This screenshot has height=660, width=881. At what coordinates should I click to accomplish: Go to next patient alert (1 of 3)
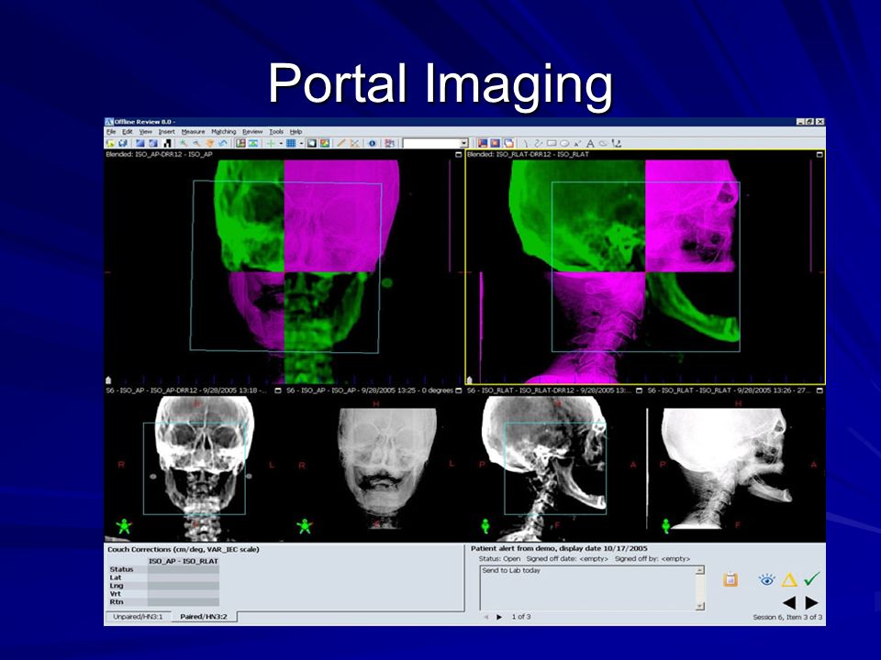[x=499, y=617]
